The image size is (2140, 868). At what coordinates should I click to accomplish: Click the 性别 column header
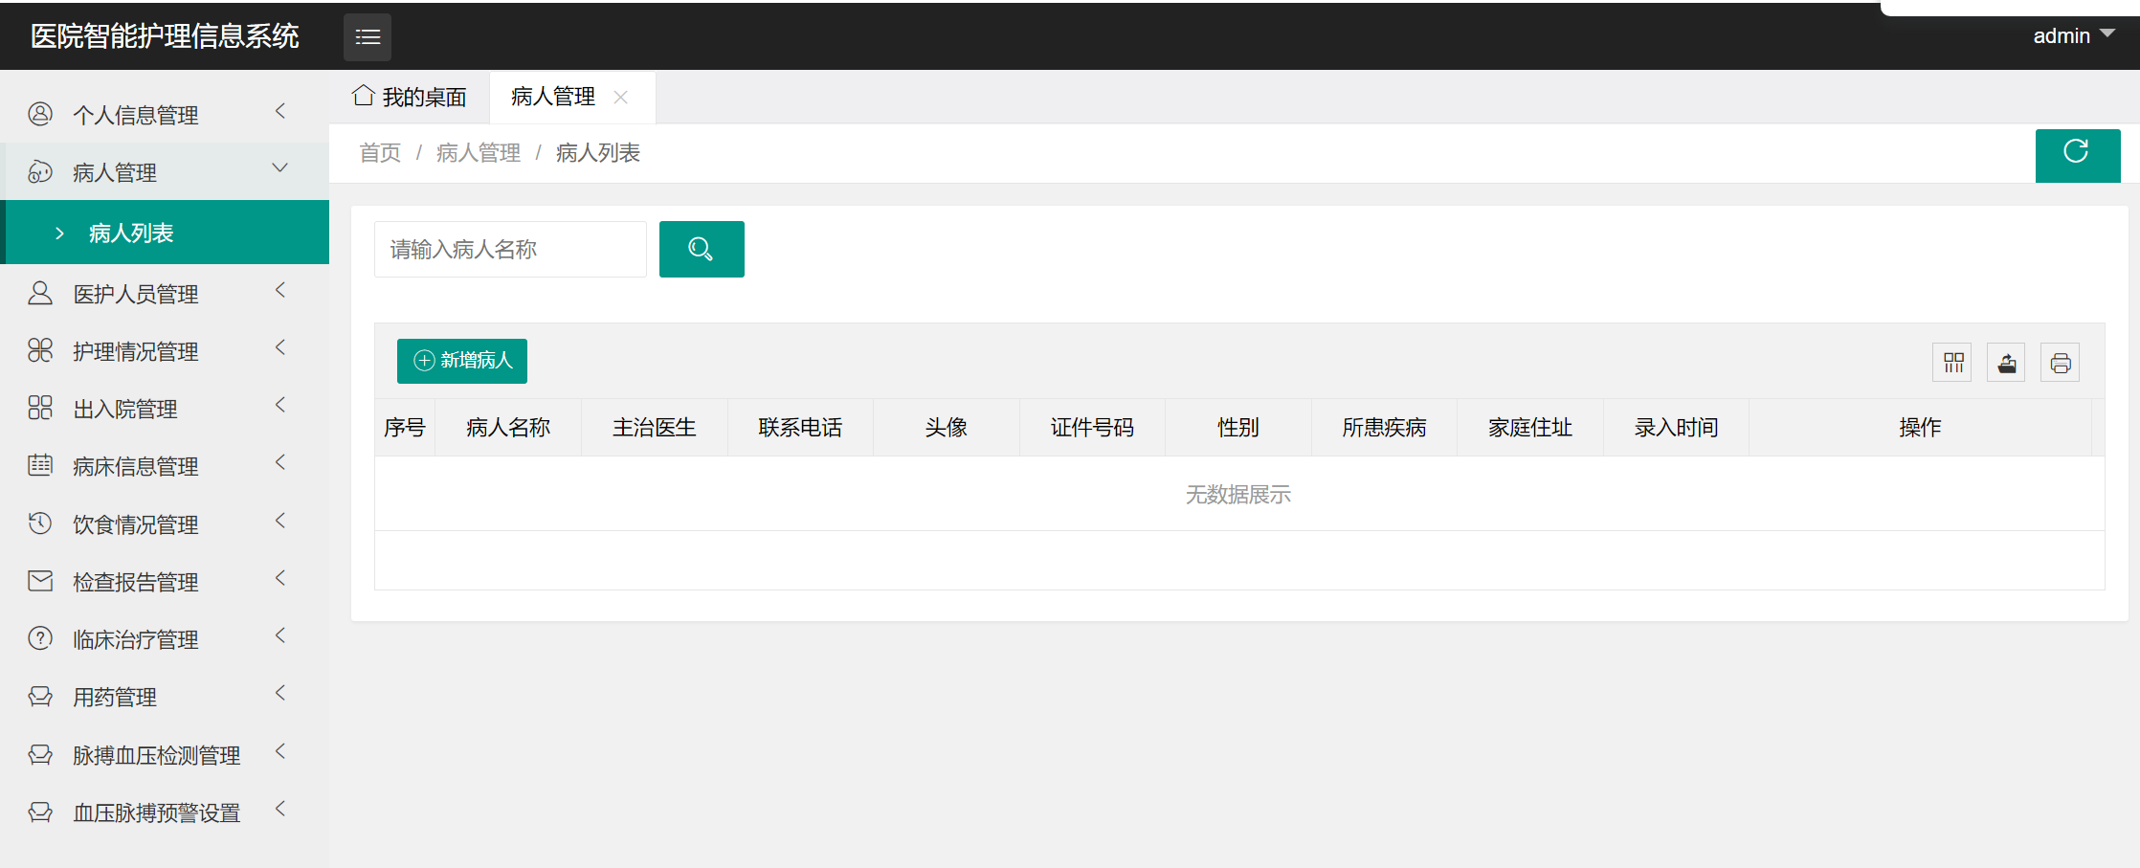point(1238,428)
